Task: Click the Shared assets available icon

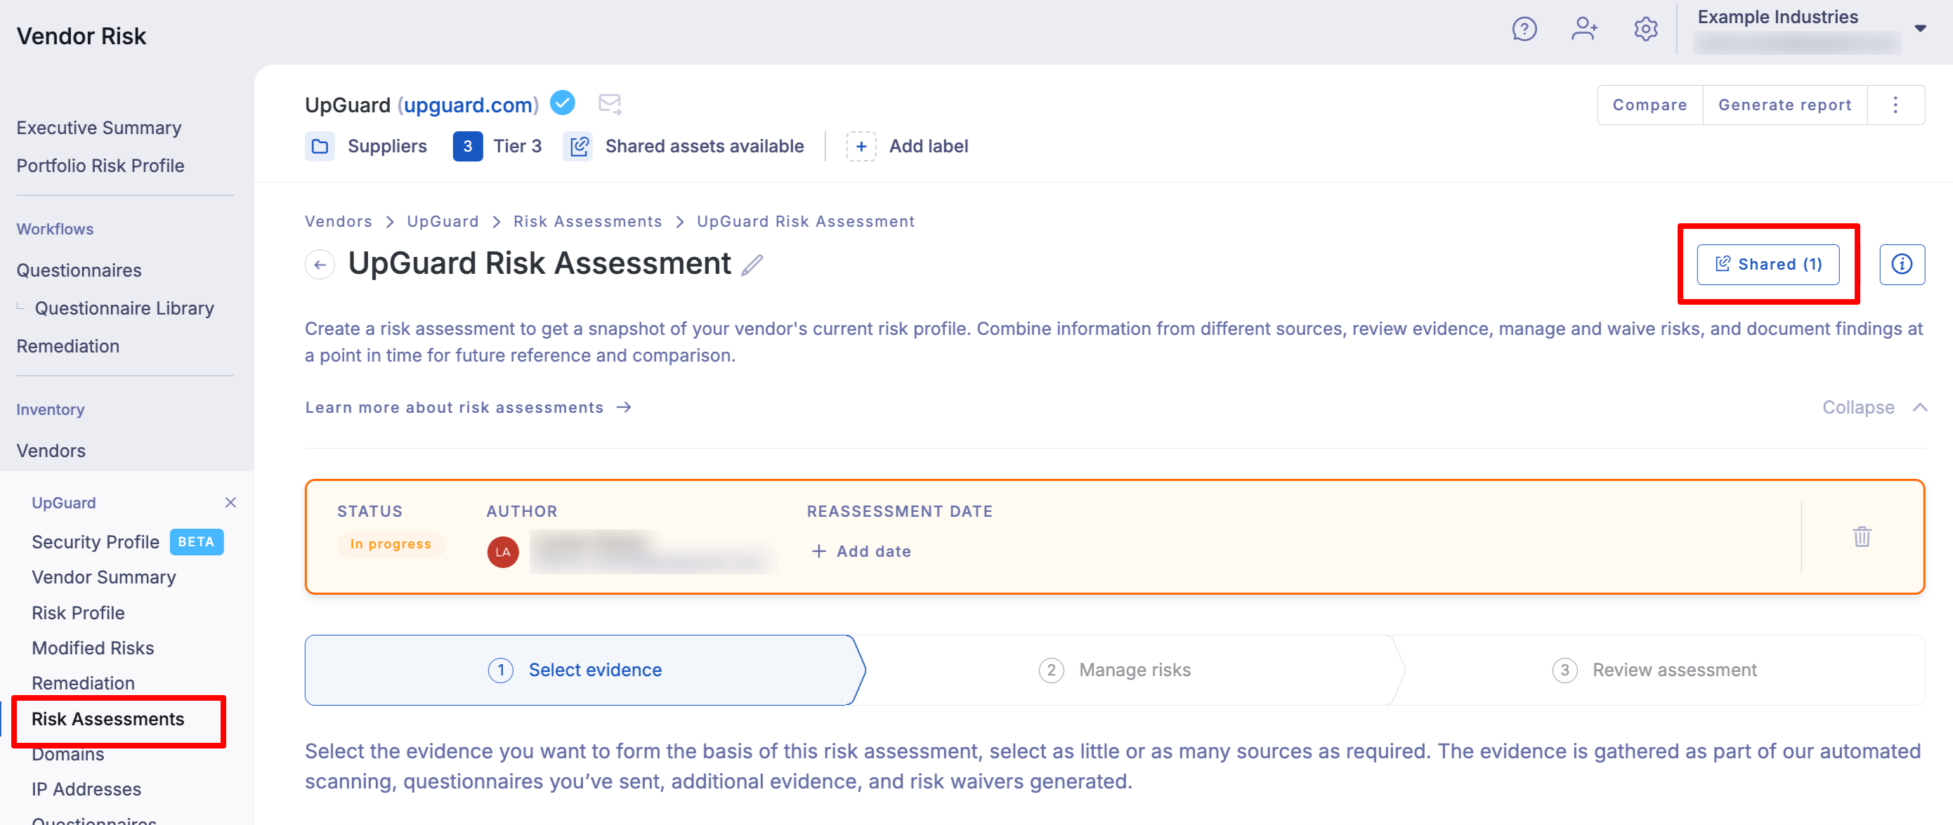Action: tap(578, 146)
